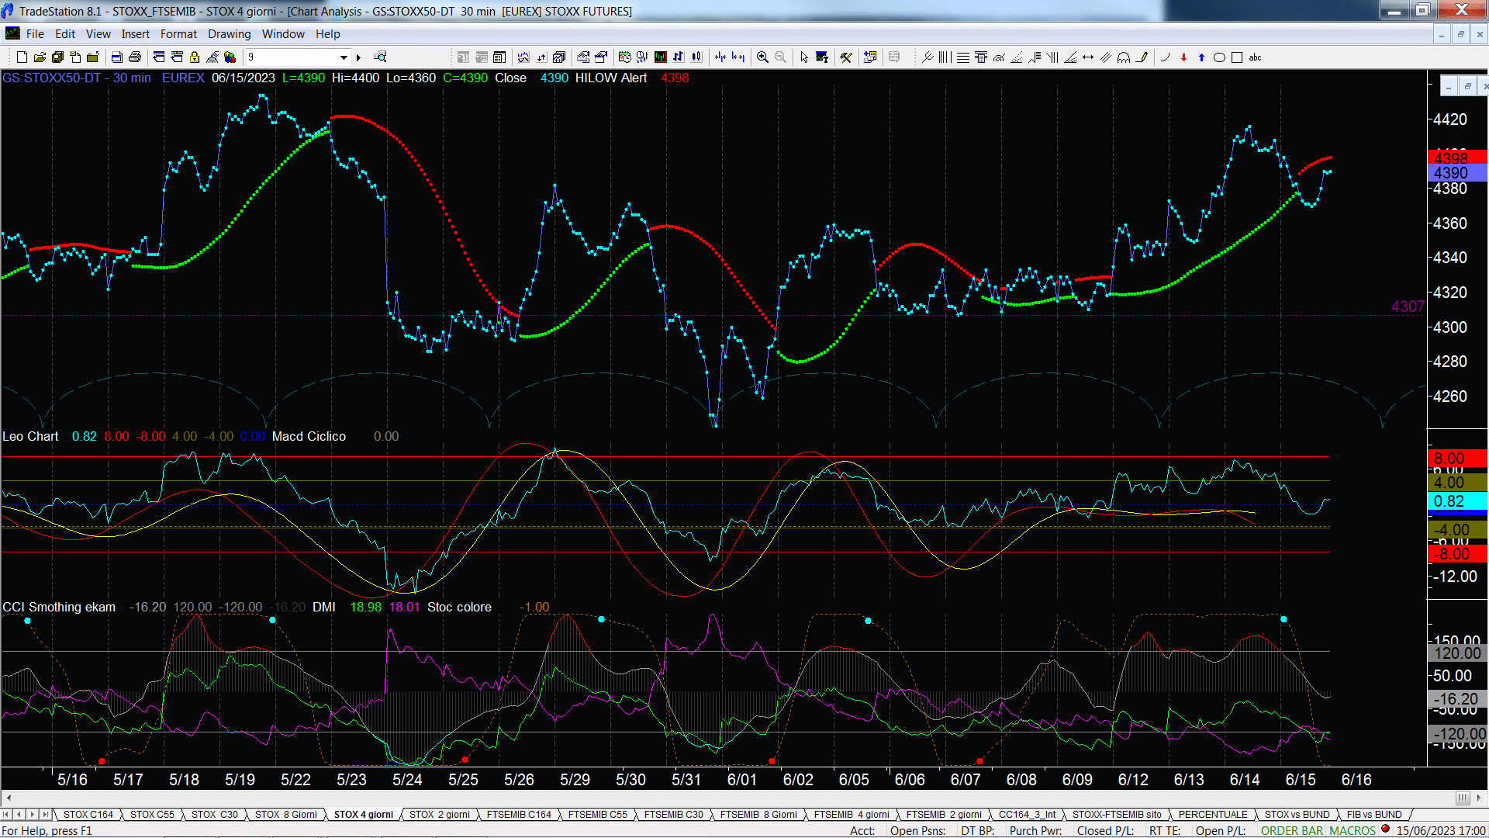Select the horizontal double-arrow drawing tool

point(1087,57)
